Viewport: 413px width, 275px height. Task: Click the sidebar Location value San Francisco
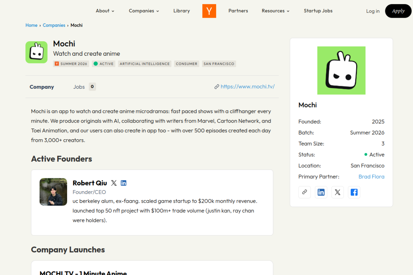pyautogui.click(x=368, y=166)
